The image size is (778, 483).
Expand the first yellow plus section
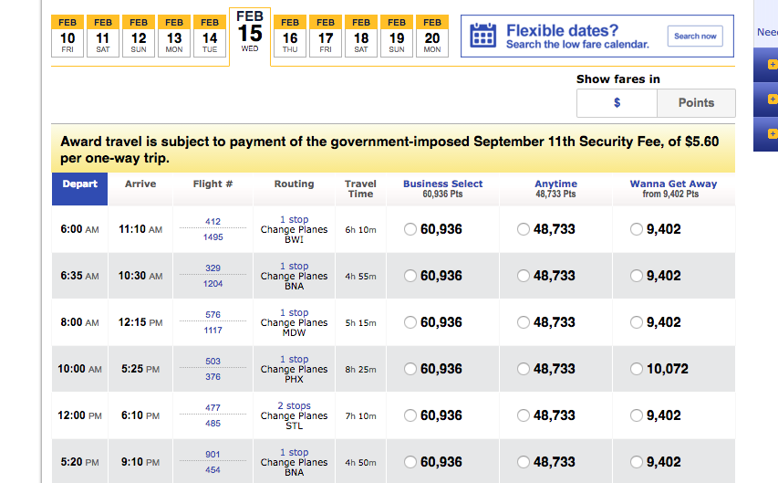tap(773, 65)
